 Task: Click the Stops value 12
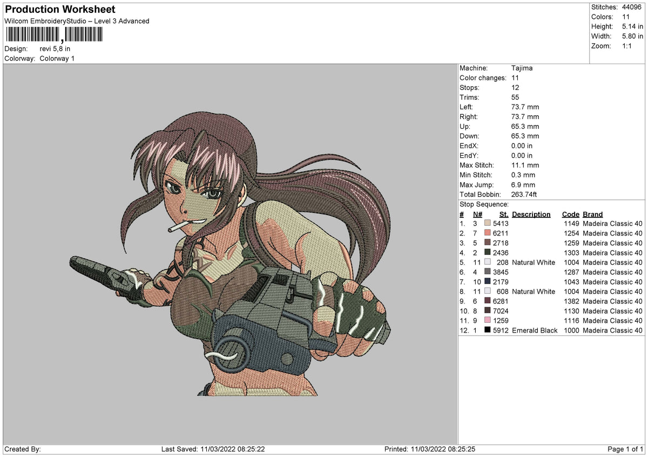pos(515,88)
